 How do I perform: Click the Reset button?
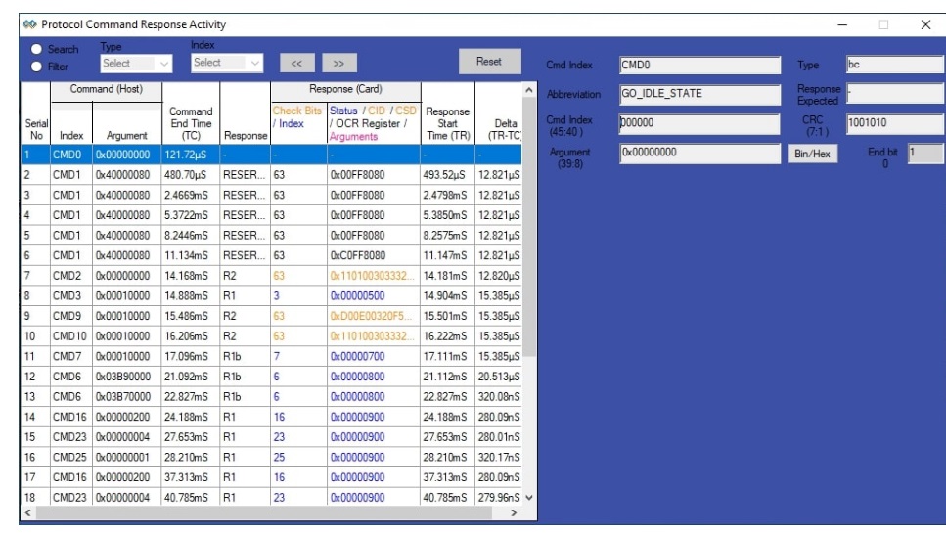tap(489, 62)
